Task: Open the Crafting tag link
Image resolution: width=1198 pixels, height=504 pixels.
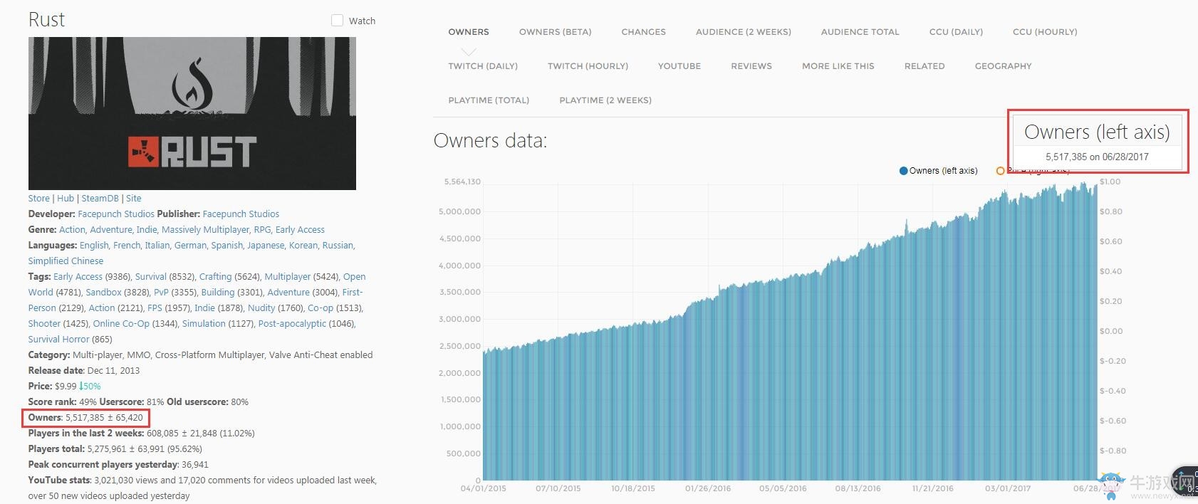Action: [x=215, y=277]
